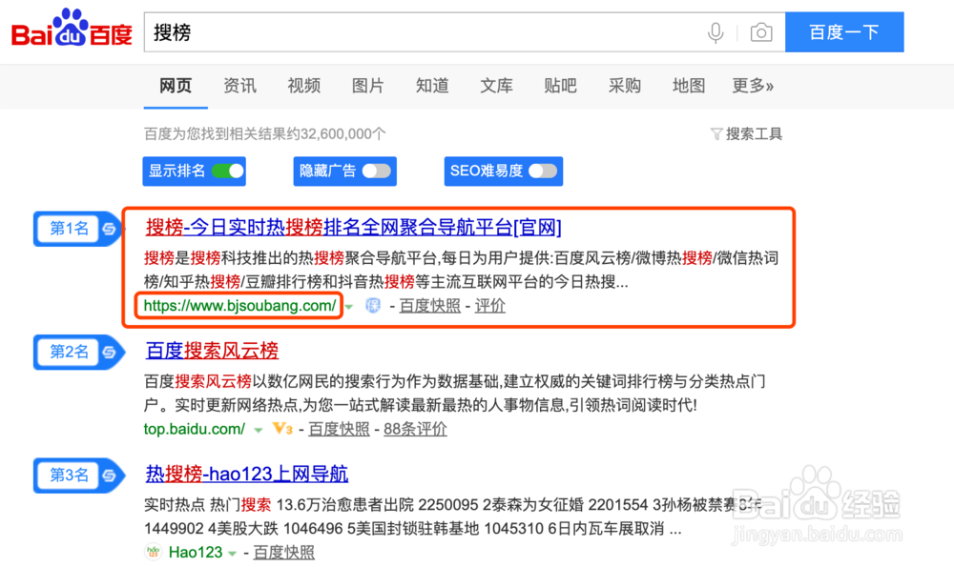Click the Baidu logo
954x567 pixels.
tap(72, 29)
